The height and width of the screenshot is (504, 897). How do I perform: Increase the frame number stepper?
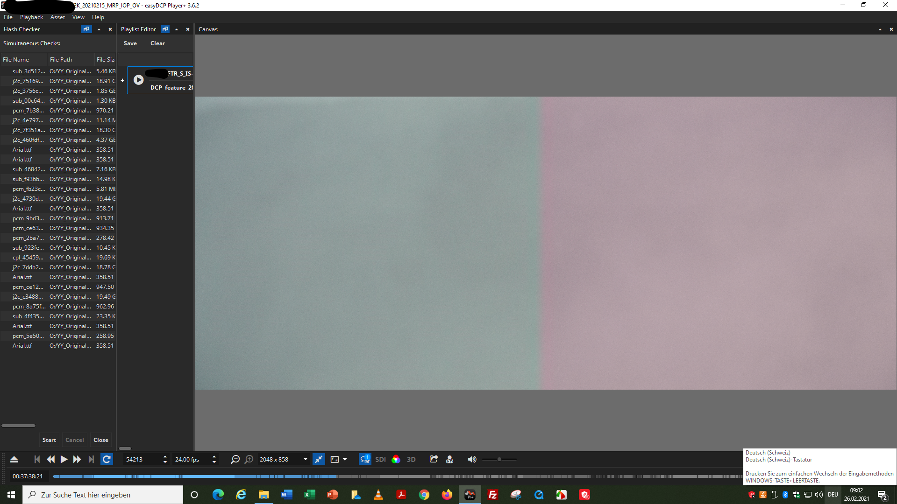[x=165, y=457]
